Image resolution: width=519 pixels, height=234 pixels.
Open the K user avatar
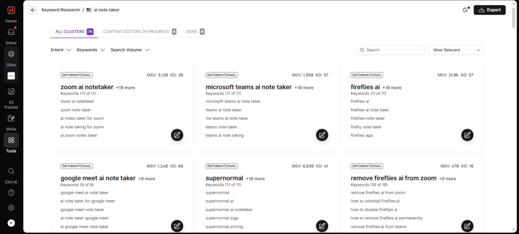11,223
